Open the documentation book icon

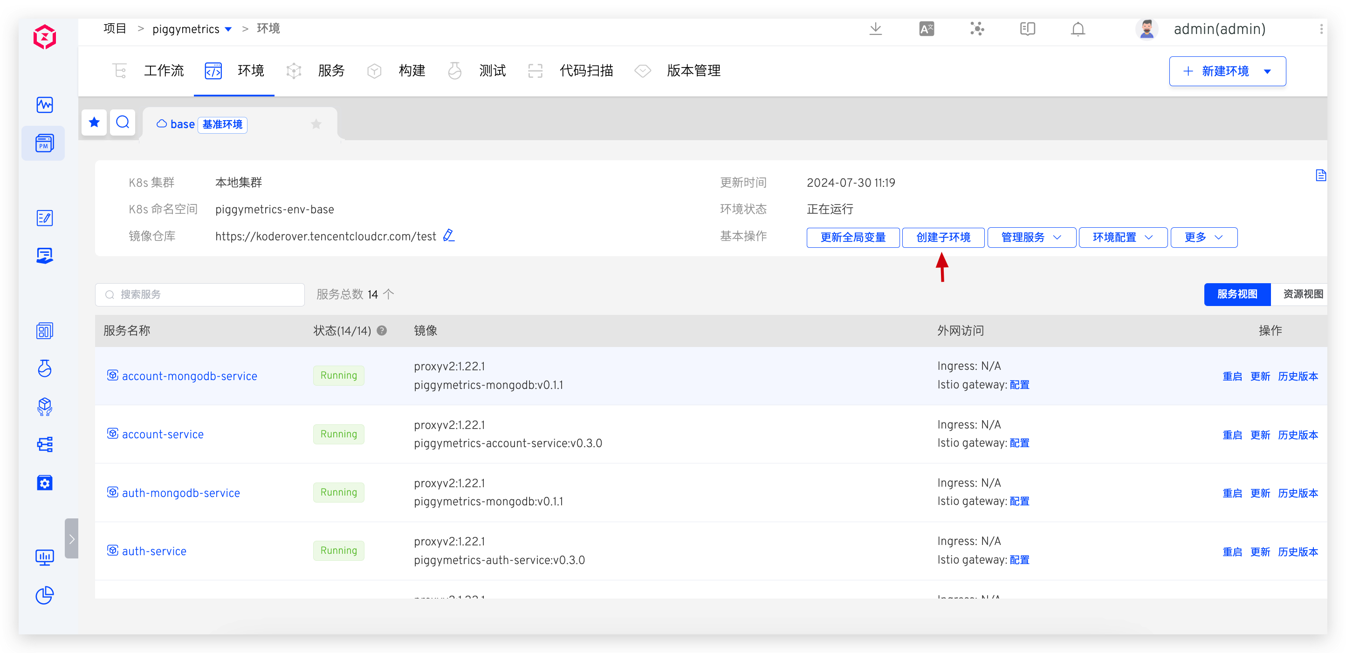[x=1027, y=29]
